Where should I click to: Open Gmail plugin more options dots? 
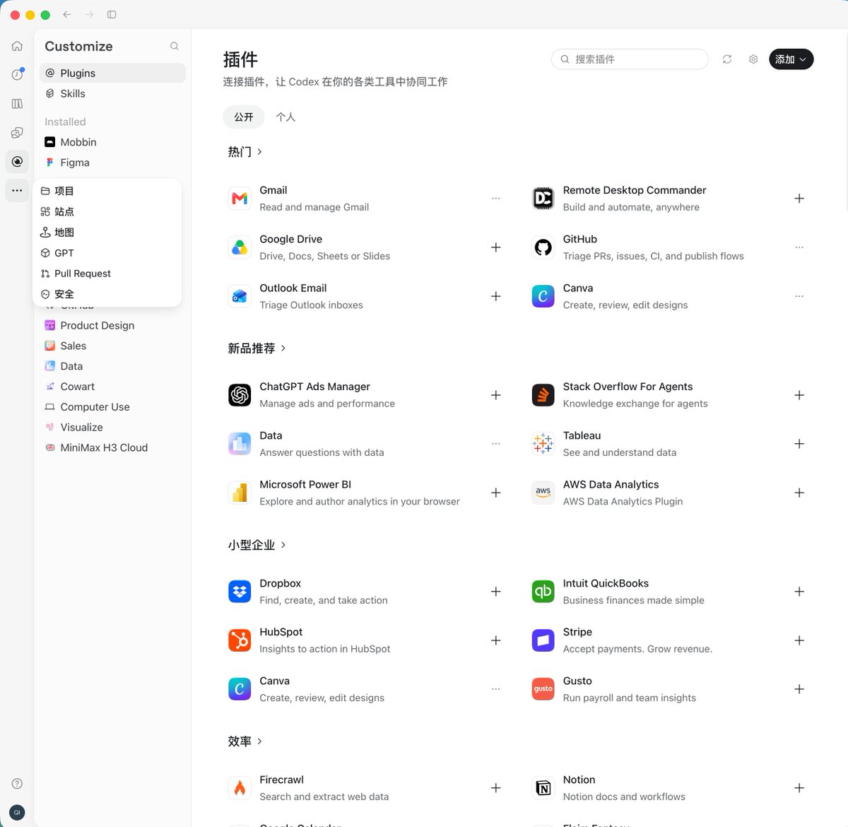pos(496,199)
